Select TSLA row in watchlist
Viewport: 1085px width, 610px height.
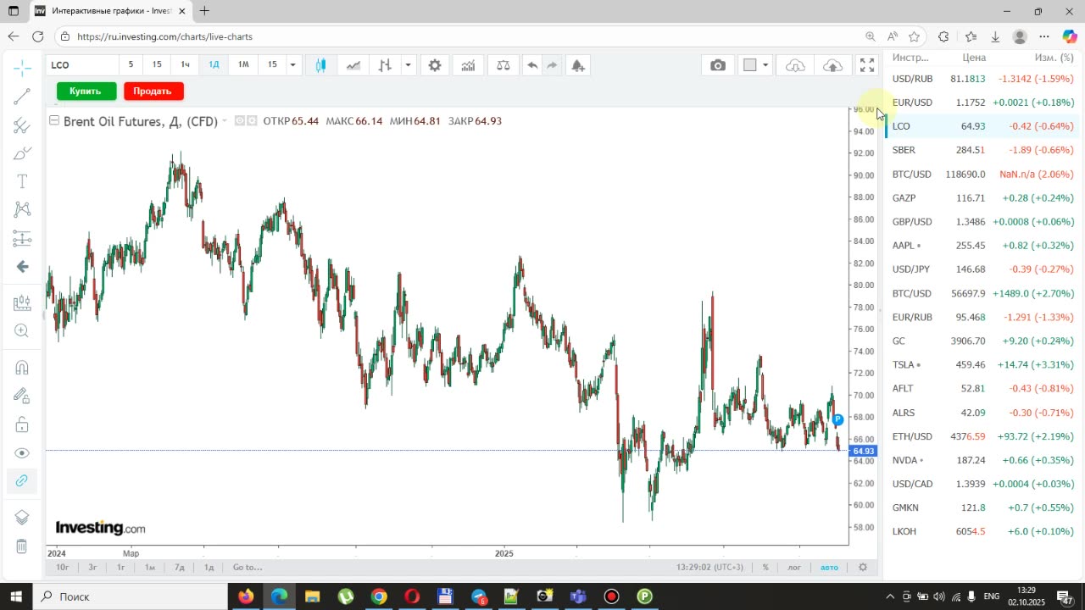(982, 365)
